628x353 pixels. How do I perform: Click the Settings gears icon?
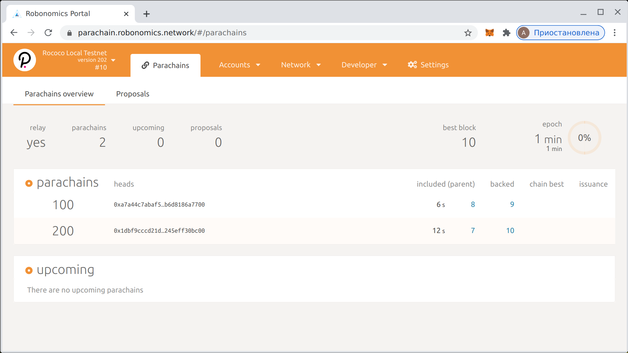[412, 65]
